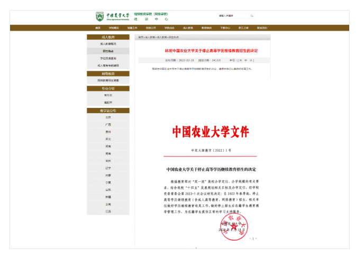The height and width of the screenshot is (257, 364).
Task: Set font size to 大
Action: click(x=241, y=60)
